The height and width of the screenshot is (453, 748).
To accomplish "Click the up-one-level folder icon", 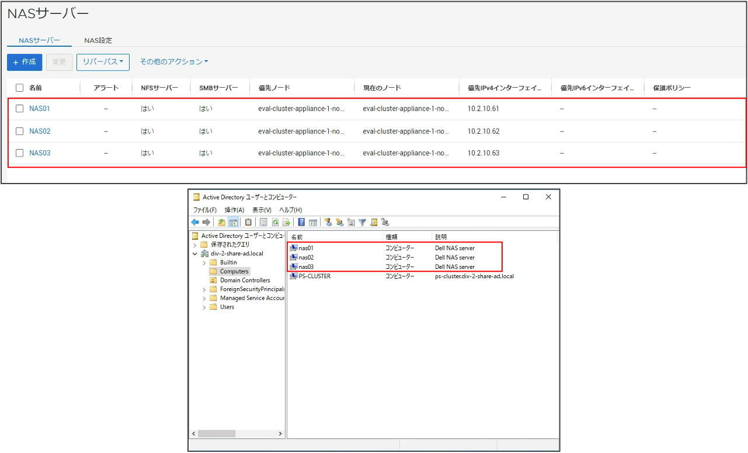I will tap(222, 222).
